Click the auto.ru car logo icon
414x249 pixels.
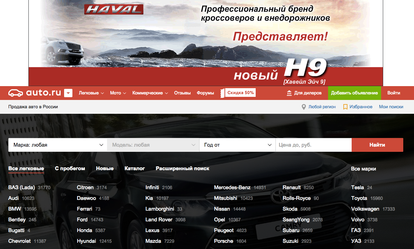pyautogui.click(x=16, y=93)
